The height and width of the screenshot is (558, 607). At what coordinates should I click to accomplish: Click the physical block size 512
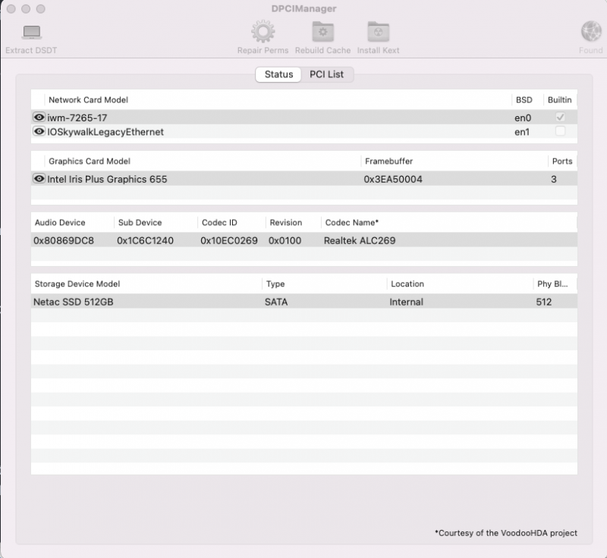[x=543, y=302]
